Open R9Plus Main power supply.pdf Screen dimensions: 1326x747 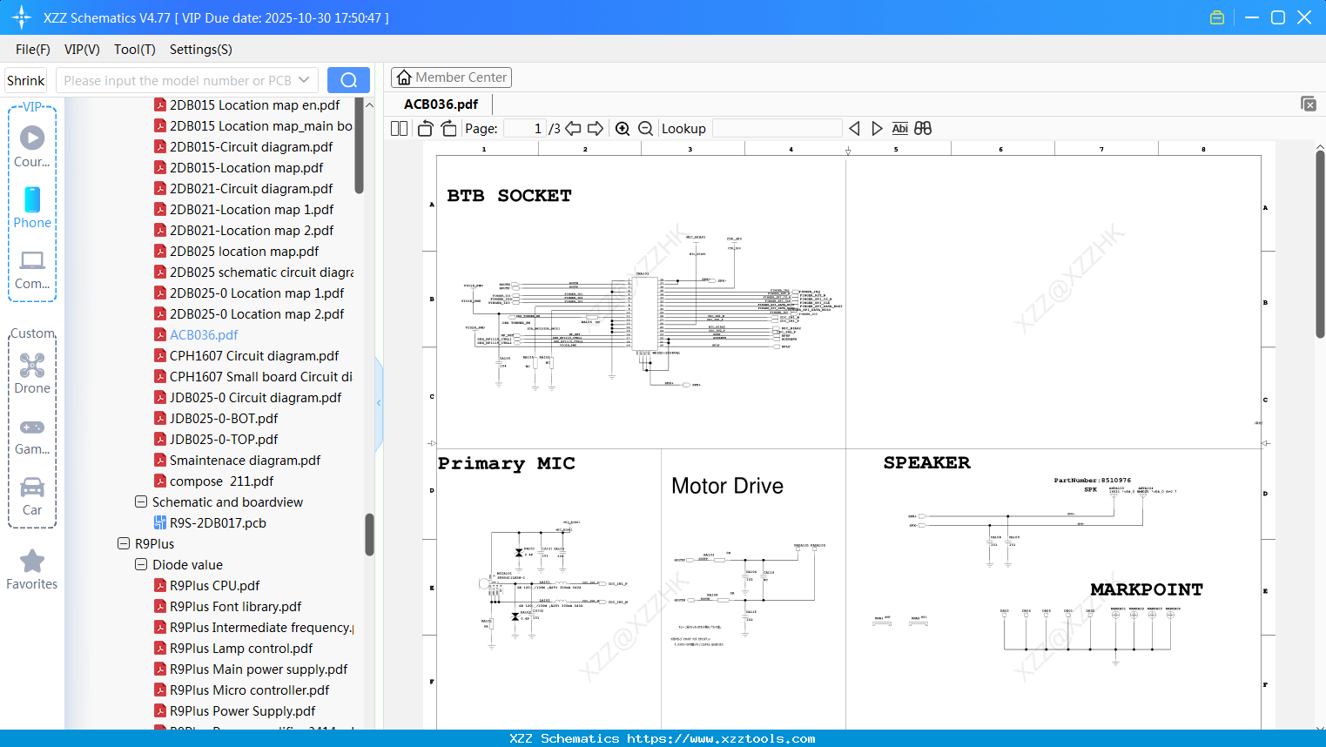click(x=259, y=670)
